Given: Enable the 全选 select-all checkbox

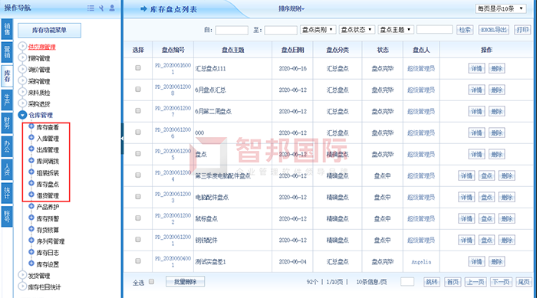Looking at the screenshot, I should [x=151, y=282].
